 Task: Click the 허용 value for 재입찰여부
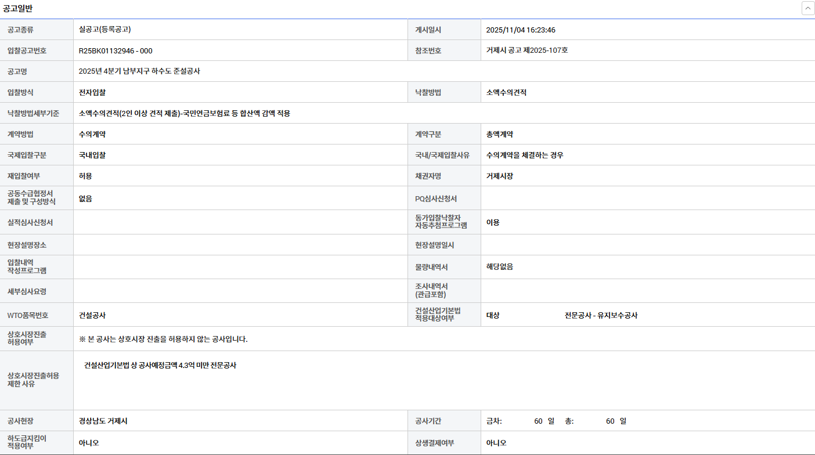click(x=85, y=176)
